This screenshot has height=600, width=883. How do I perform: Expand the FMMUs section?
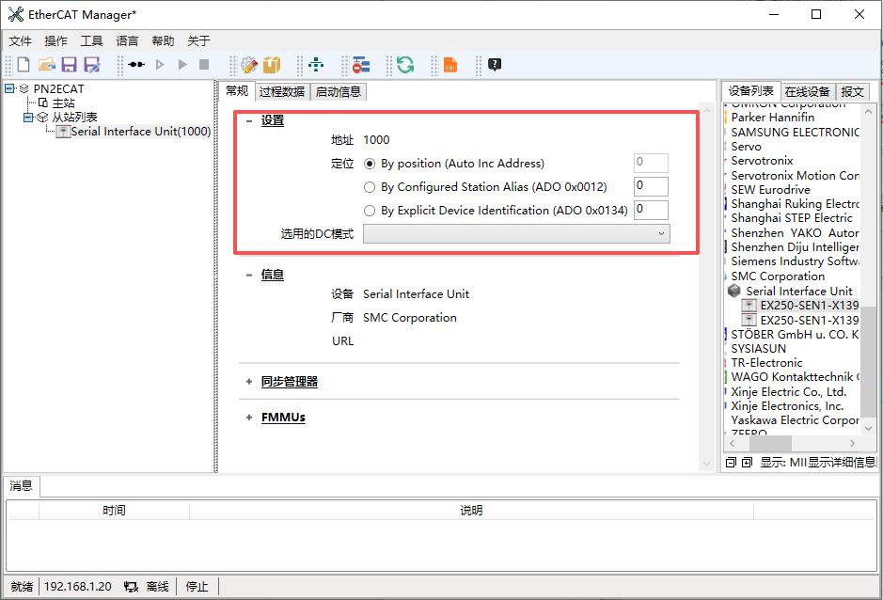click(249, 418)
